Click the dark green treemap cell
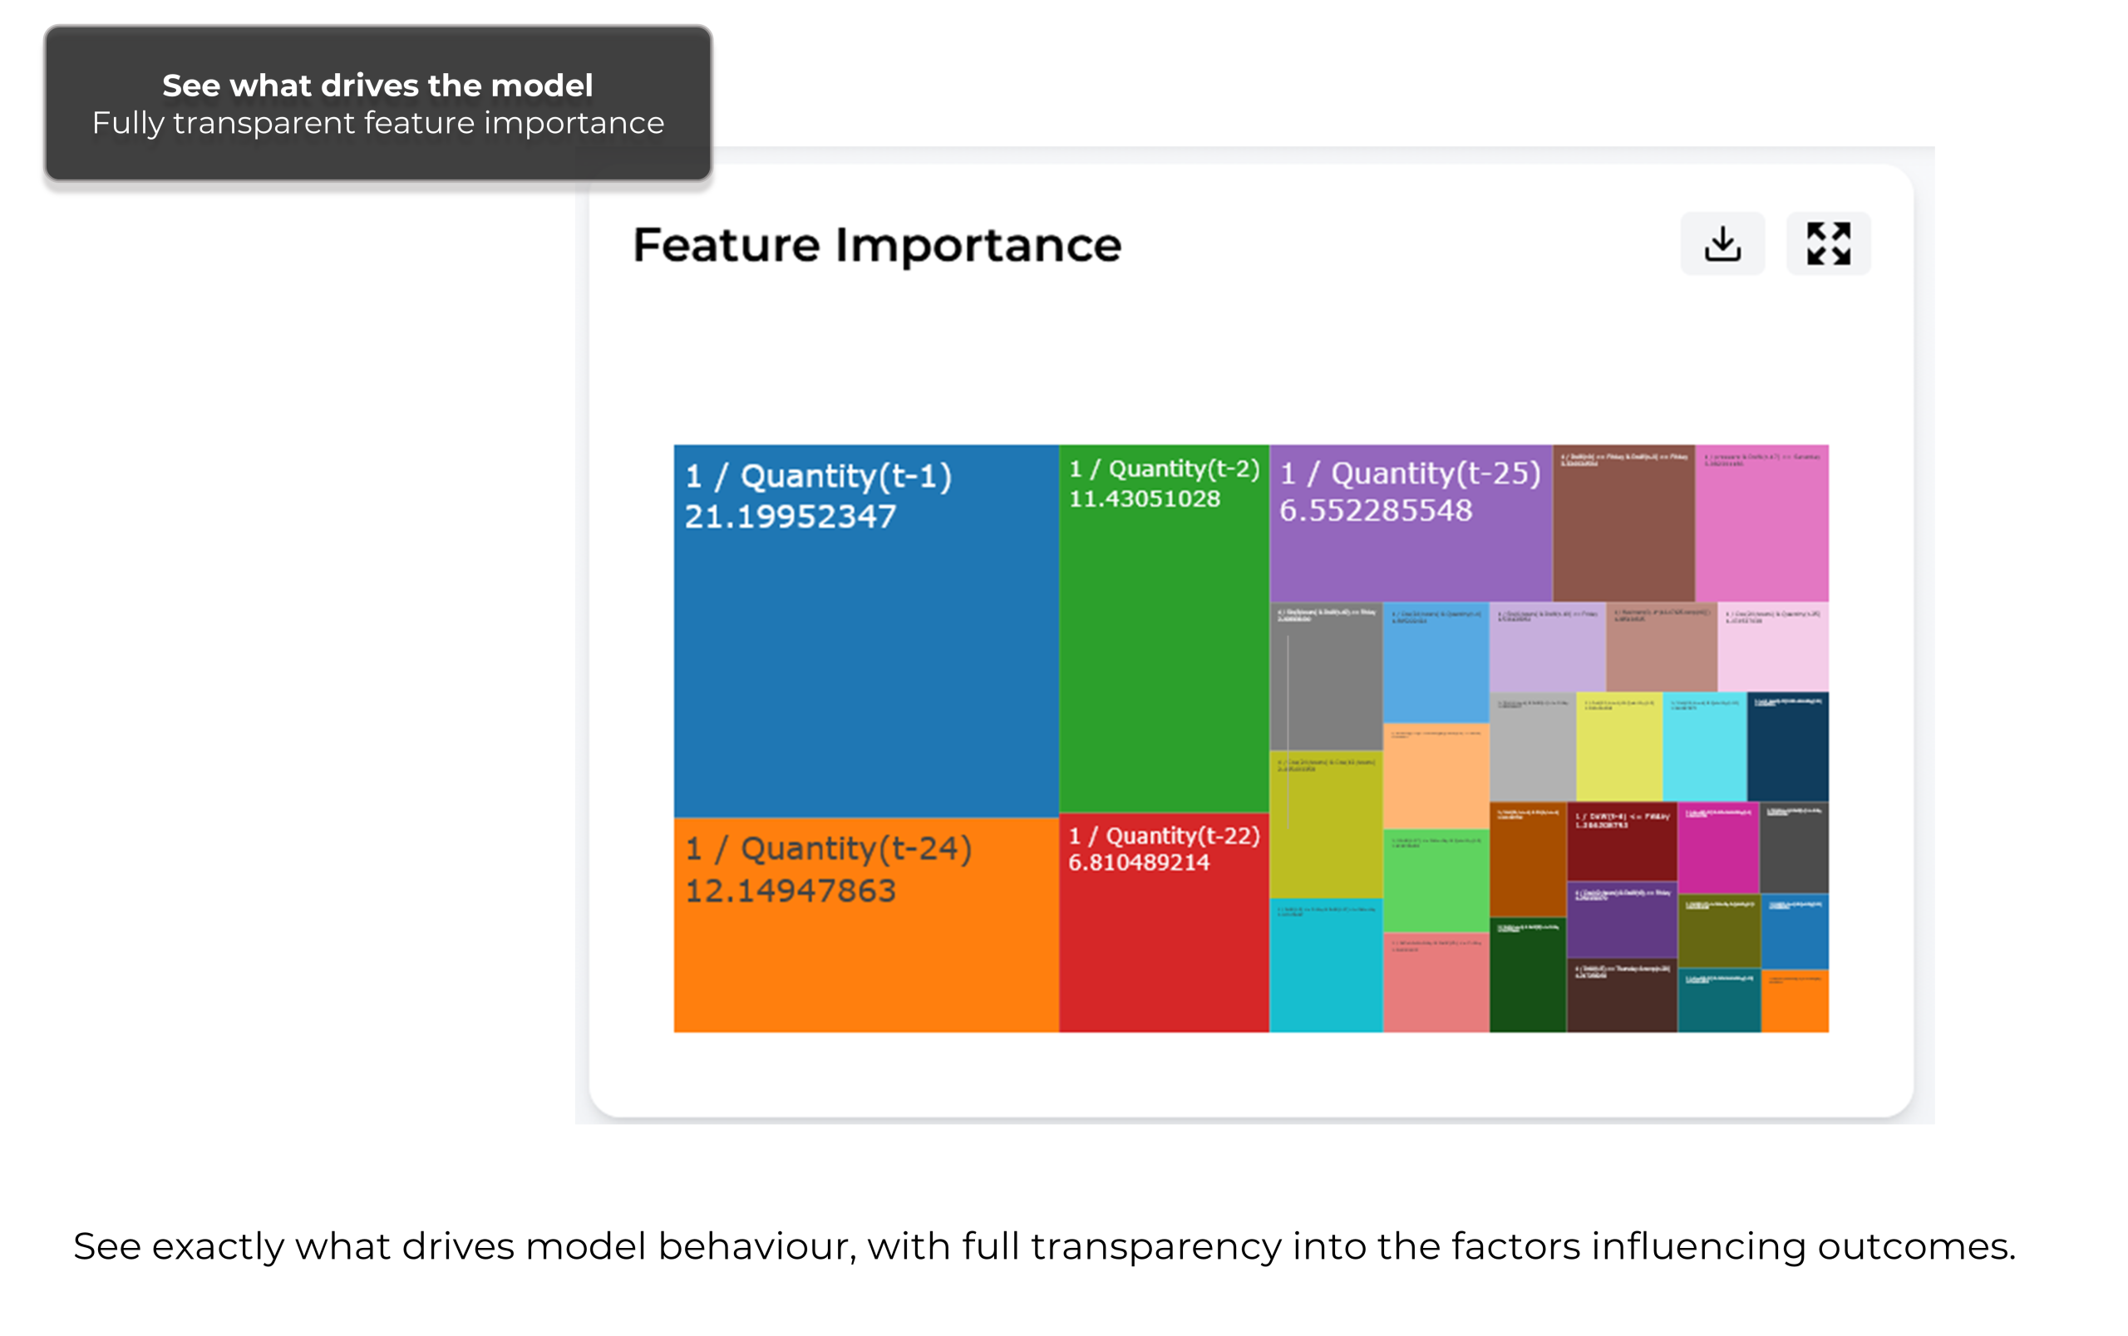Screen dimensions: 2128x1336 click(1528, 975)
